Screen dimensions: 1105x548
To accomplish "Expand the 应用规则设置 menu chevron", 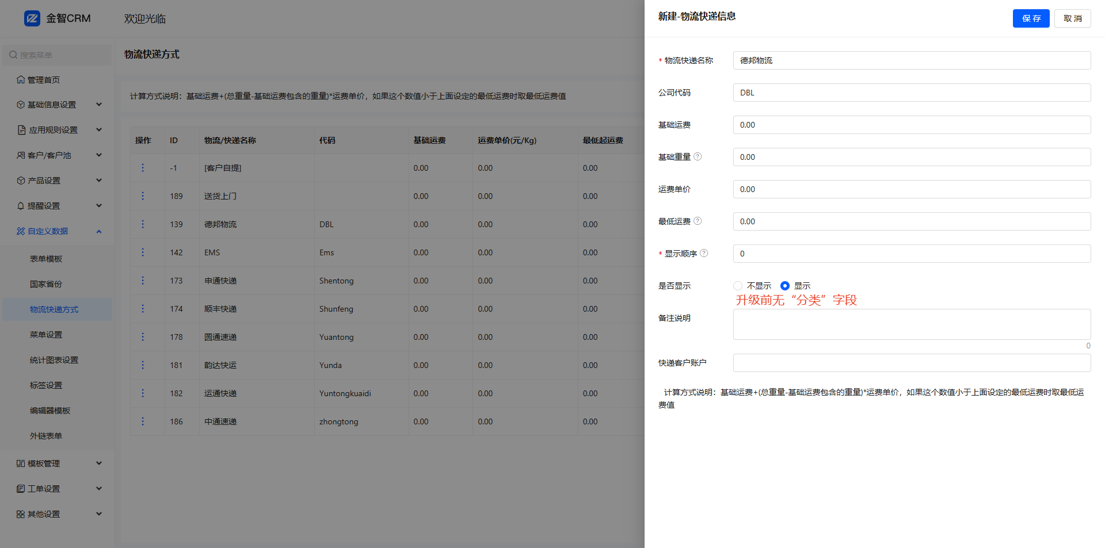I will pyautogui.click(x=99, y=130).
